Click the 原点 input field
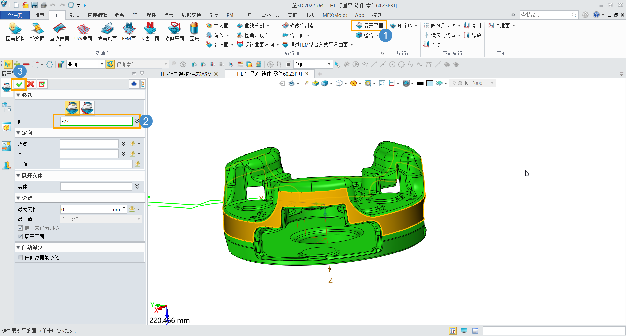The image size is (626, 336). pos(89,144)
